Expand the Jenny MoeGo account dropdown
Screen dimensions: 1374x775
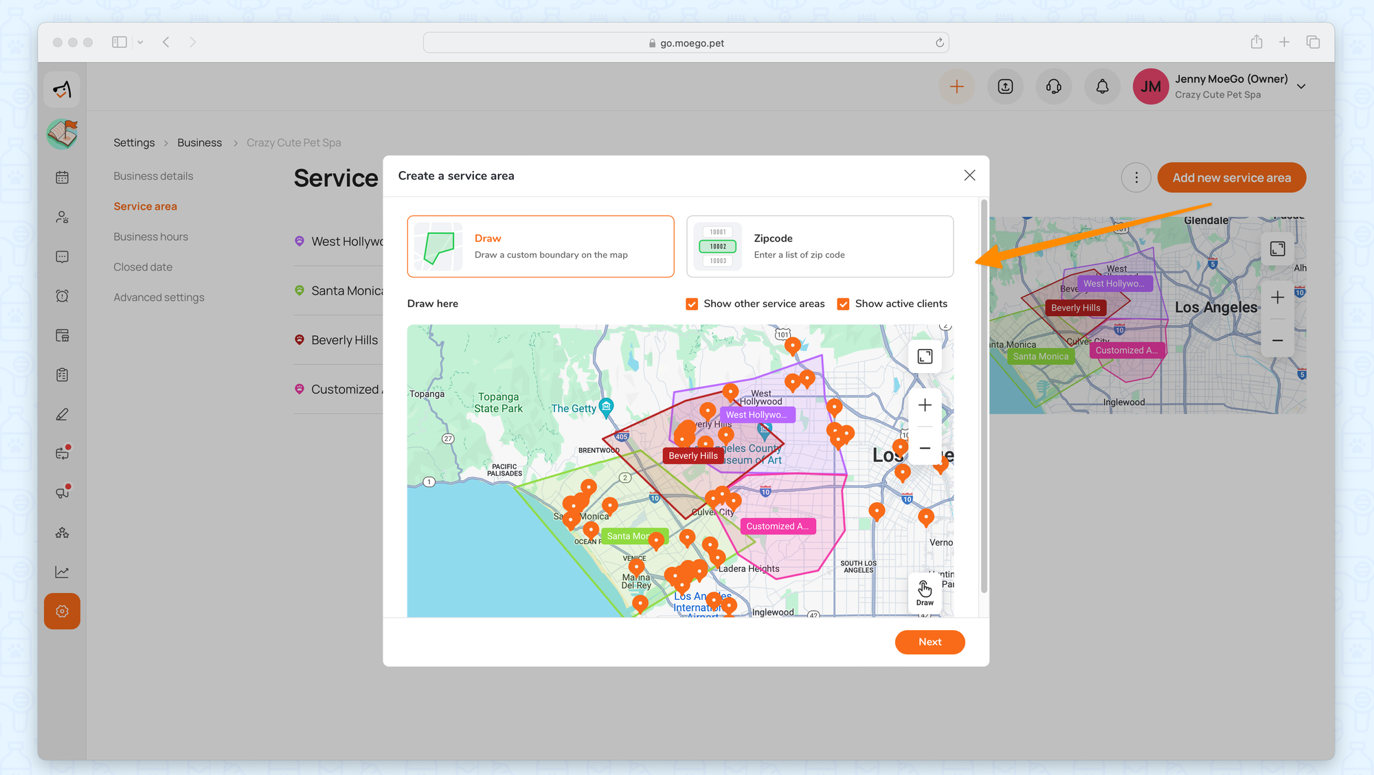click(x=1301, y=87)
